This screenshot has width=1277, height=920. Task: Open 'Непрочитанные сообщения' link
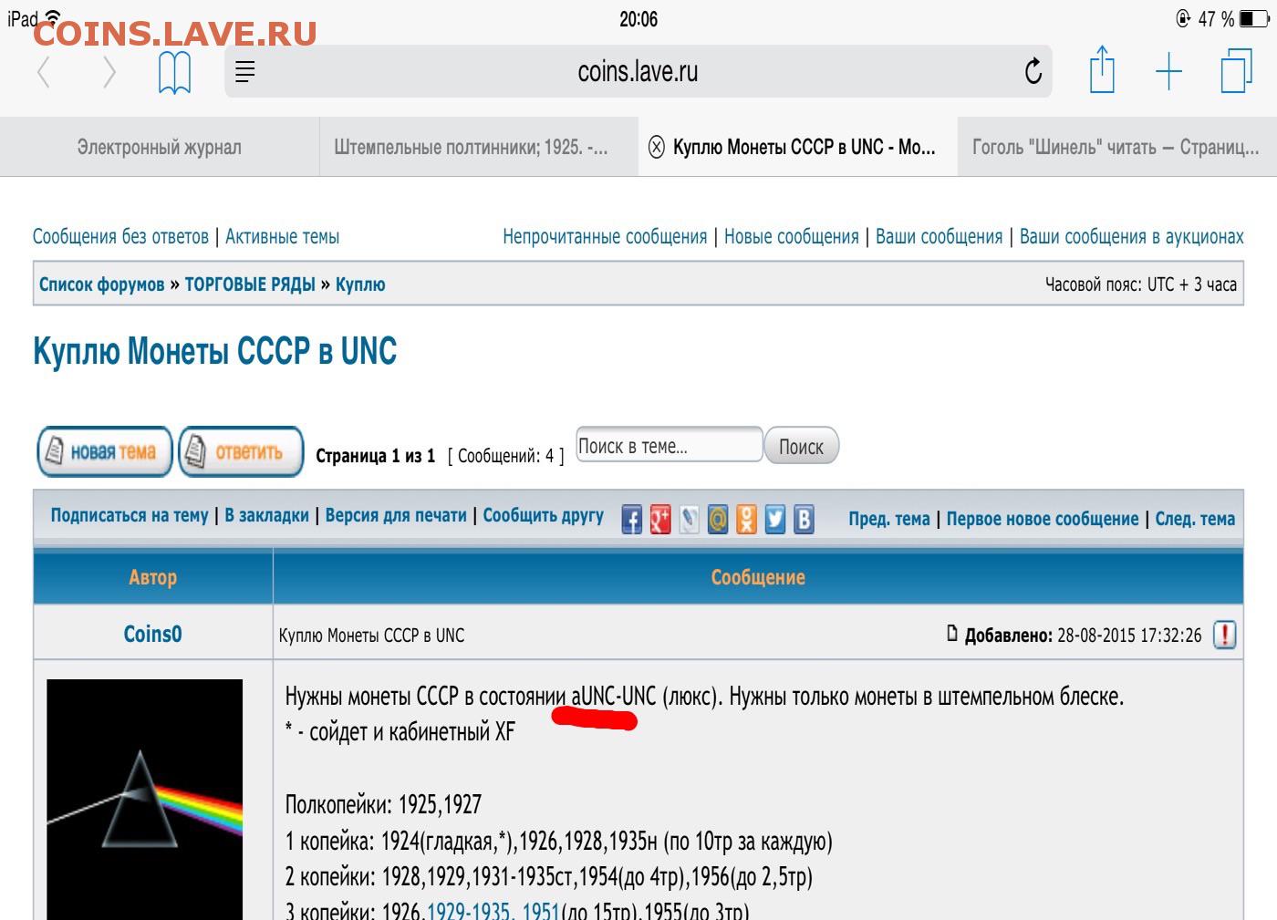605,237
